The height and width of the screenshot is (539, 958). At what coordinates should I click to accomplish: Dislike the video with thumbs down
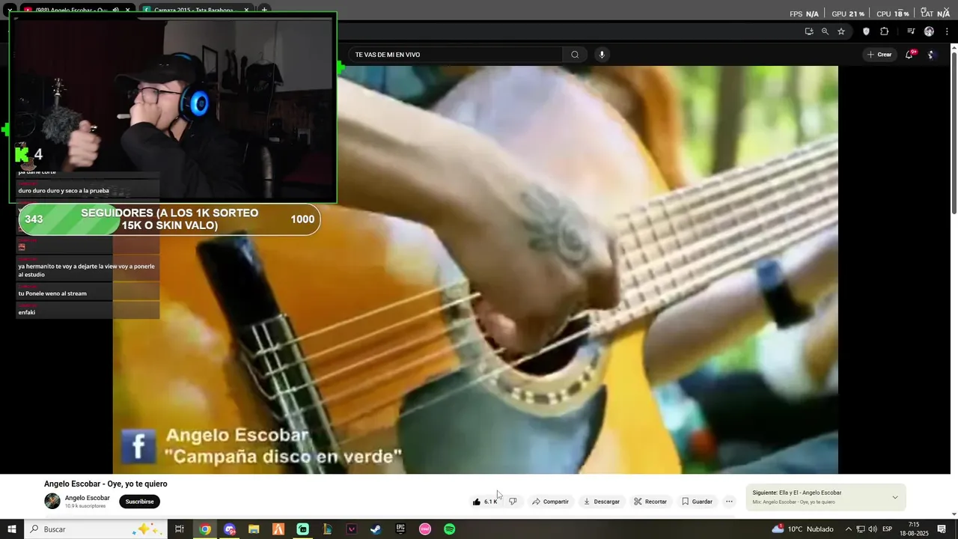[x=513, y=502]
